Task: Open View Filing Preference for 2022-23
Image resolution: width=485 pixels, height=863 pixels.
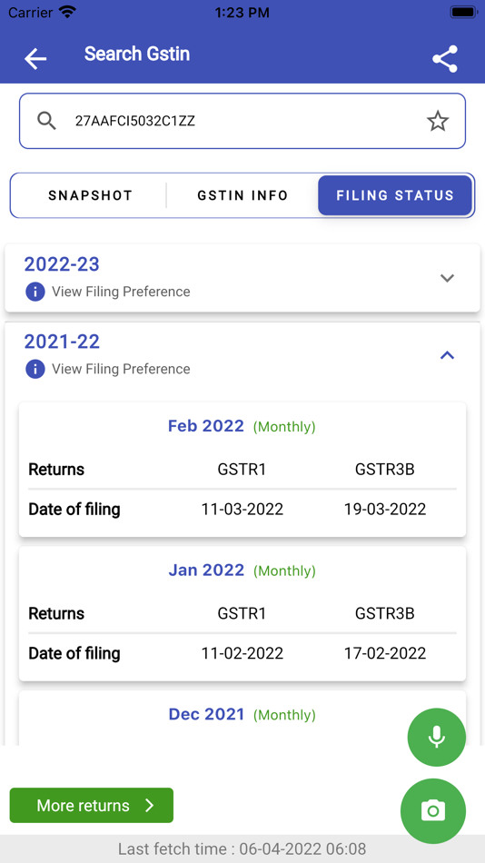Action: point(121,292)
